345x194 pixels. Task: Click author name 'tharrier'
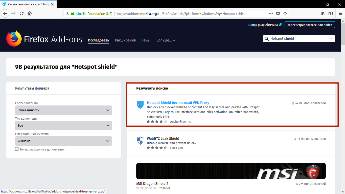165,188
